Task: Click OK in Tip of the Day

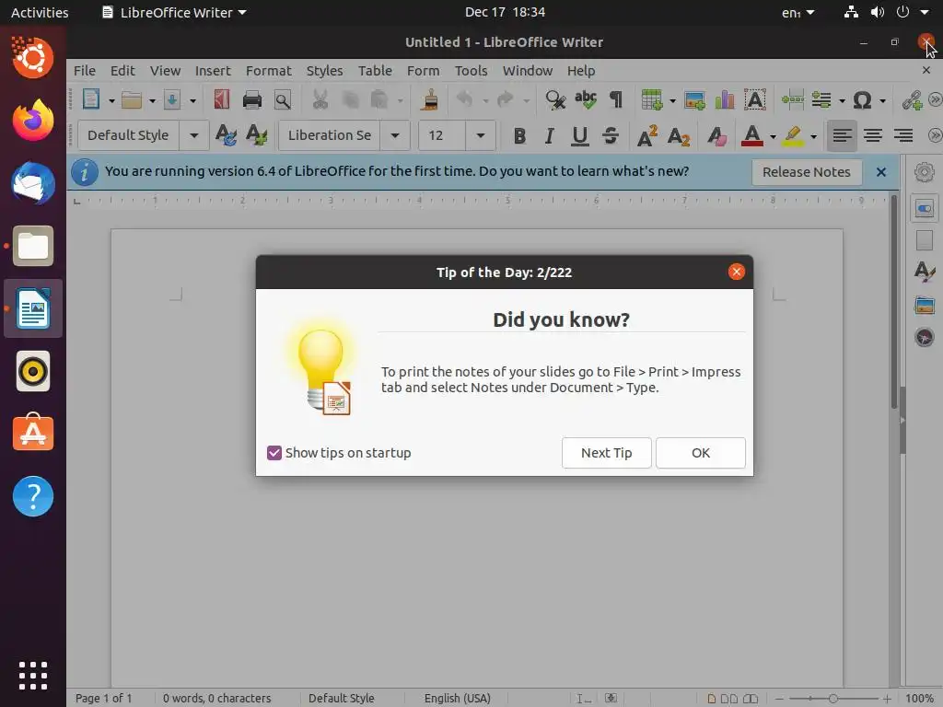Action: (x=701, y=453)
